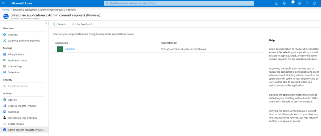This screenshot has height=136, width=321.
Task: Click the Application column header
Action: (62, 43)
